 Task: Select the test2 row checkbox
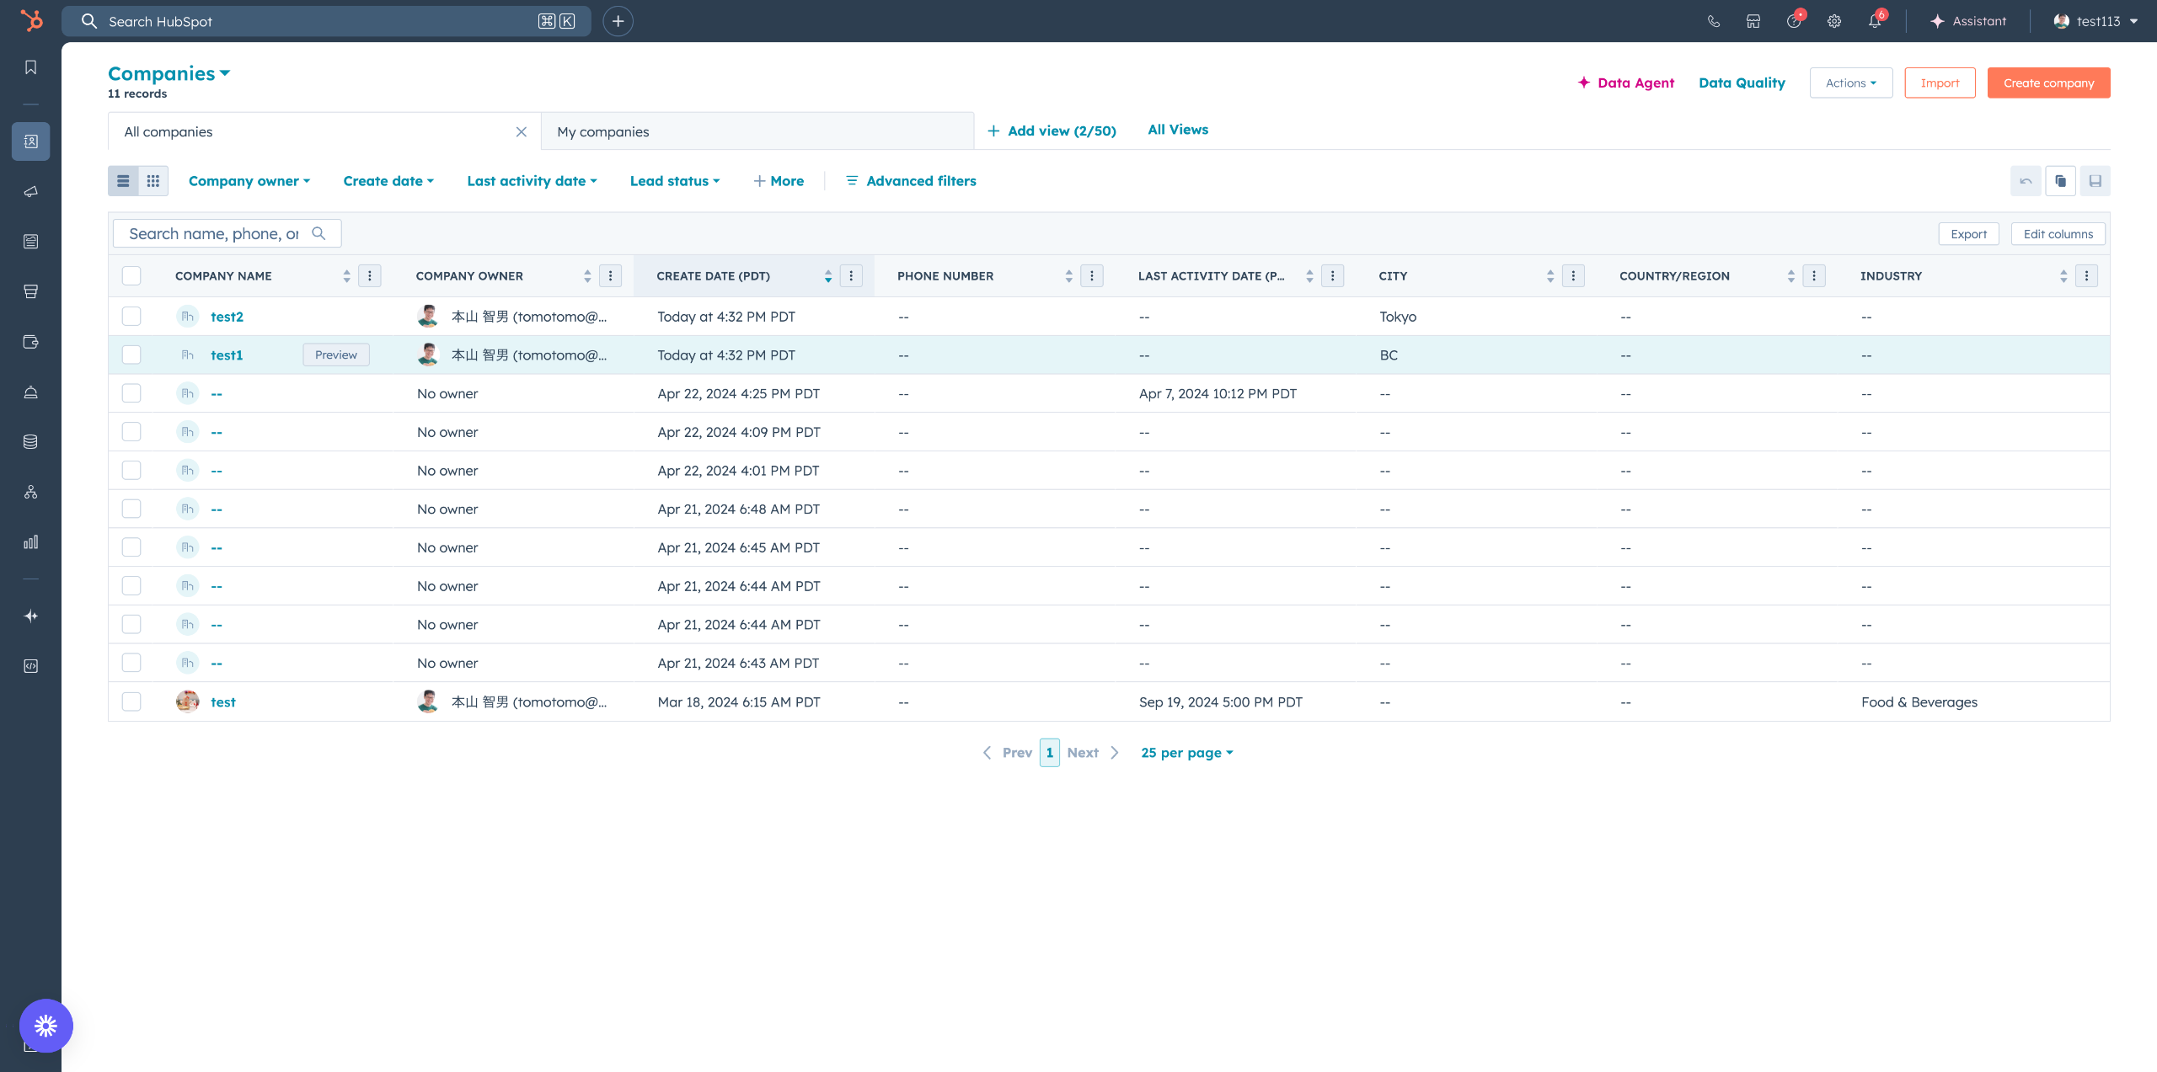(x=131, y=317)
